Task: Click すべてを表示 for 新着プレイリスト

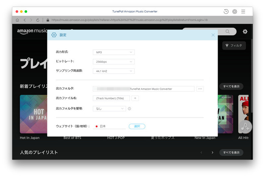Action: click(x=231, y=87)
